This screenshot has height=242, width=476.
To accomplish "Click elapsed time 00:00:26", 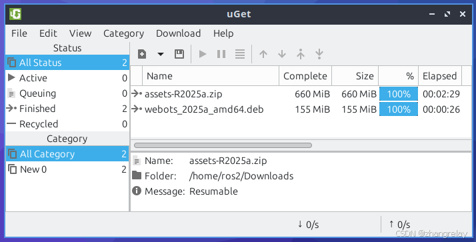I will tap(441, 109).
